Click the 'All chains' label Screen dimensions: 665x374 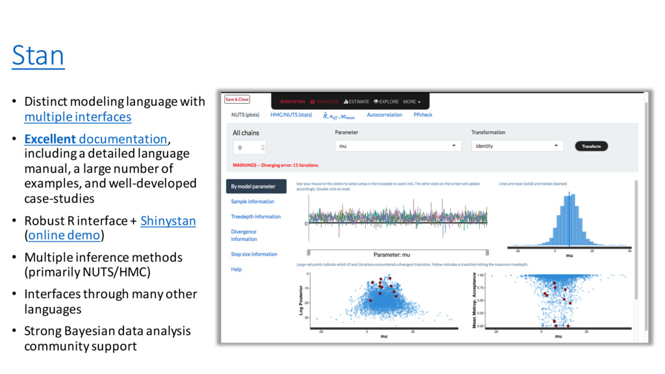tap(245, 132)
